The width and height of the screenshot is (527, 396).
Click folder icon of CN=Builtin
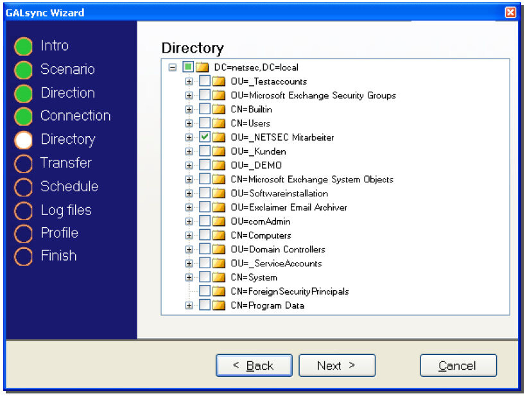pos(219,109)
